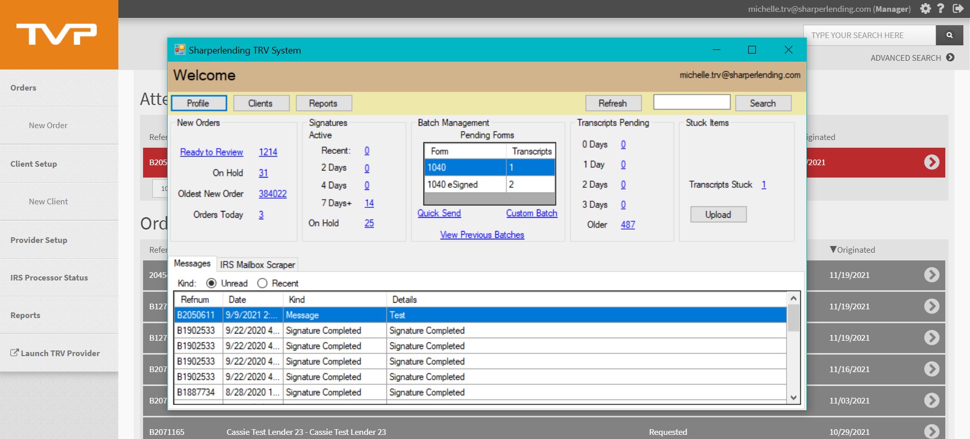Click the magnifier search button in TVP header
Image resolution: width=970 pixels, height=439 pixels.
pyautogui.click(x=949, y=36)
